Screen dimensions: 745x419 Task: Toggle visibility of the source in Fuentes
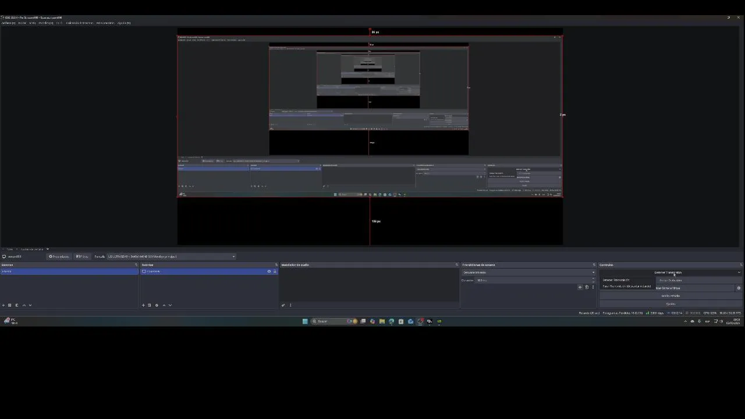269,271
